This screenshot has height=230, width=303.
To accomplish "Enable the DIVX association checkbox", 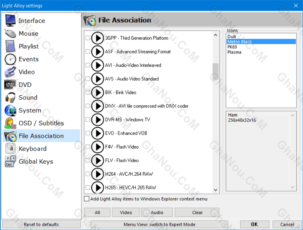I will 88,106.
